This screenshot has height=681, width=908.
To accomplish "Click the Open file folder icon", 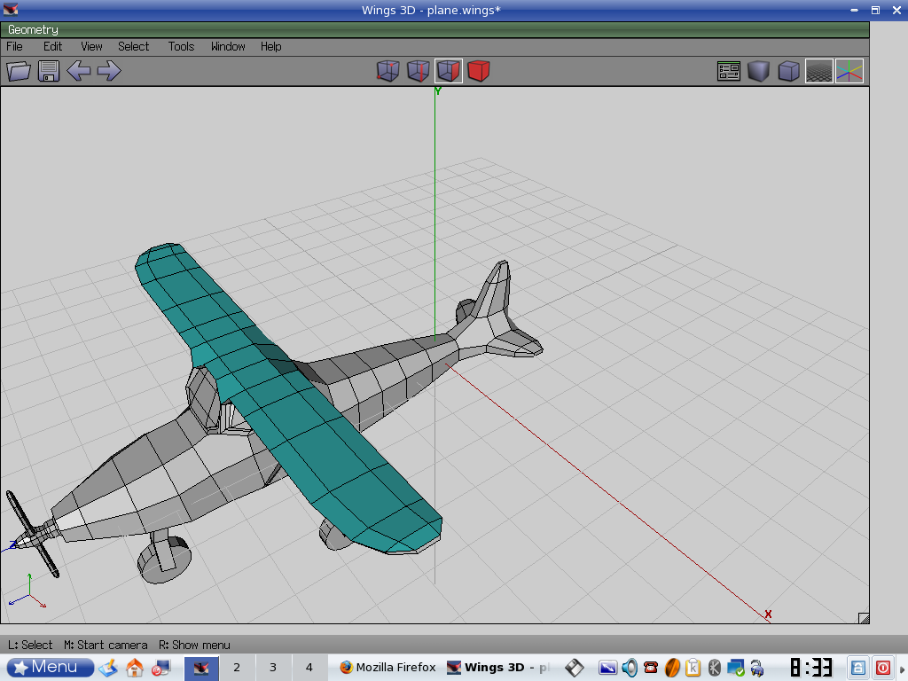I will pos(19,71).
